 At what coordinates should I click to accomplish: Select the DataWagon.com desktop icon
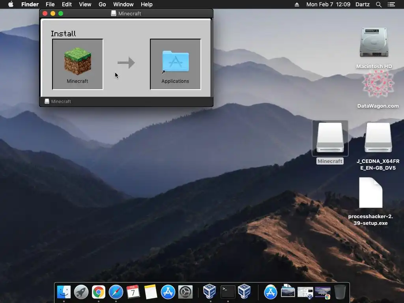(x=378, y=84)
